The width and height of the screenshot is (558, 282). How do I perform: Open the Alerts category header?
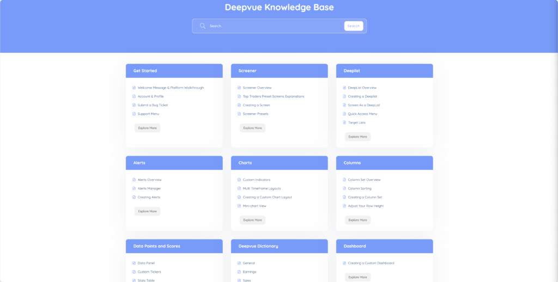(x=174, y=163)
